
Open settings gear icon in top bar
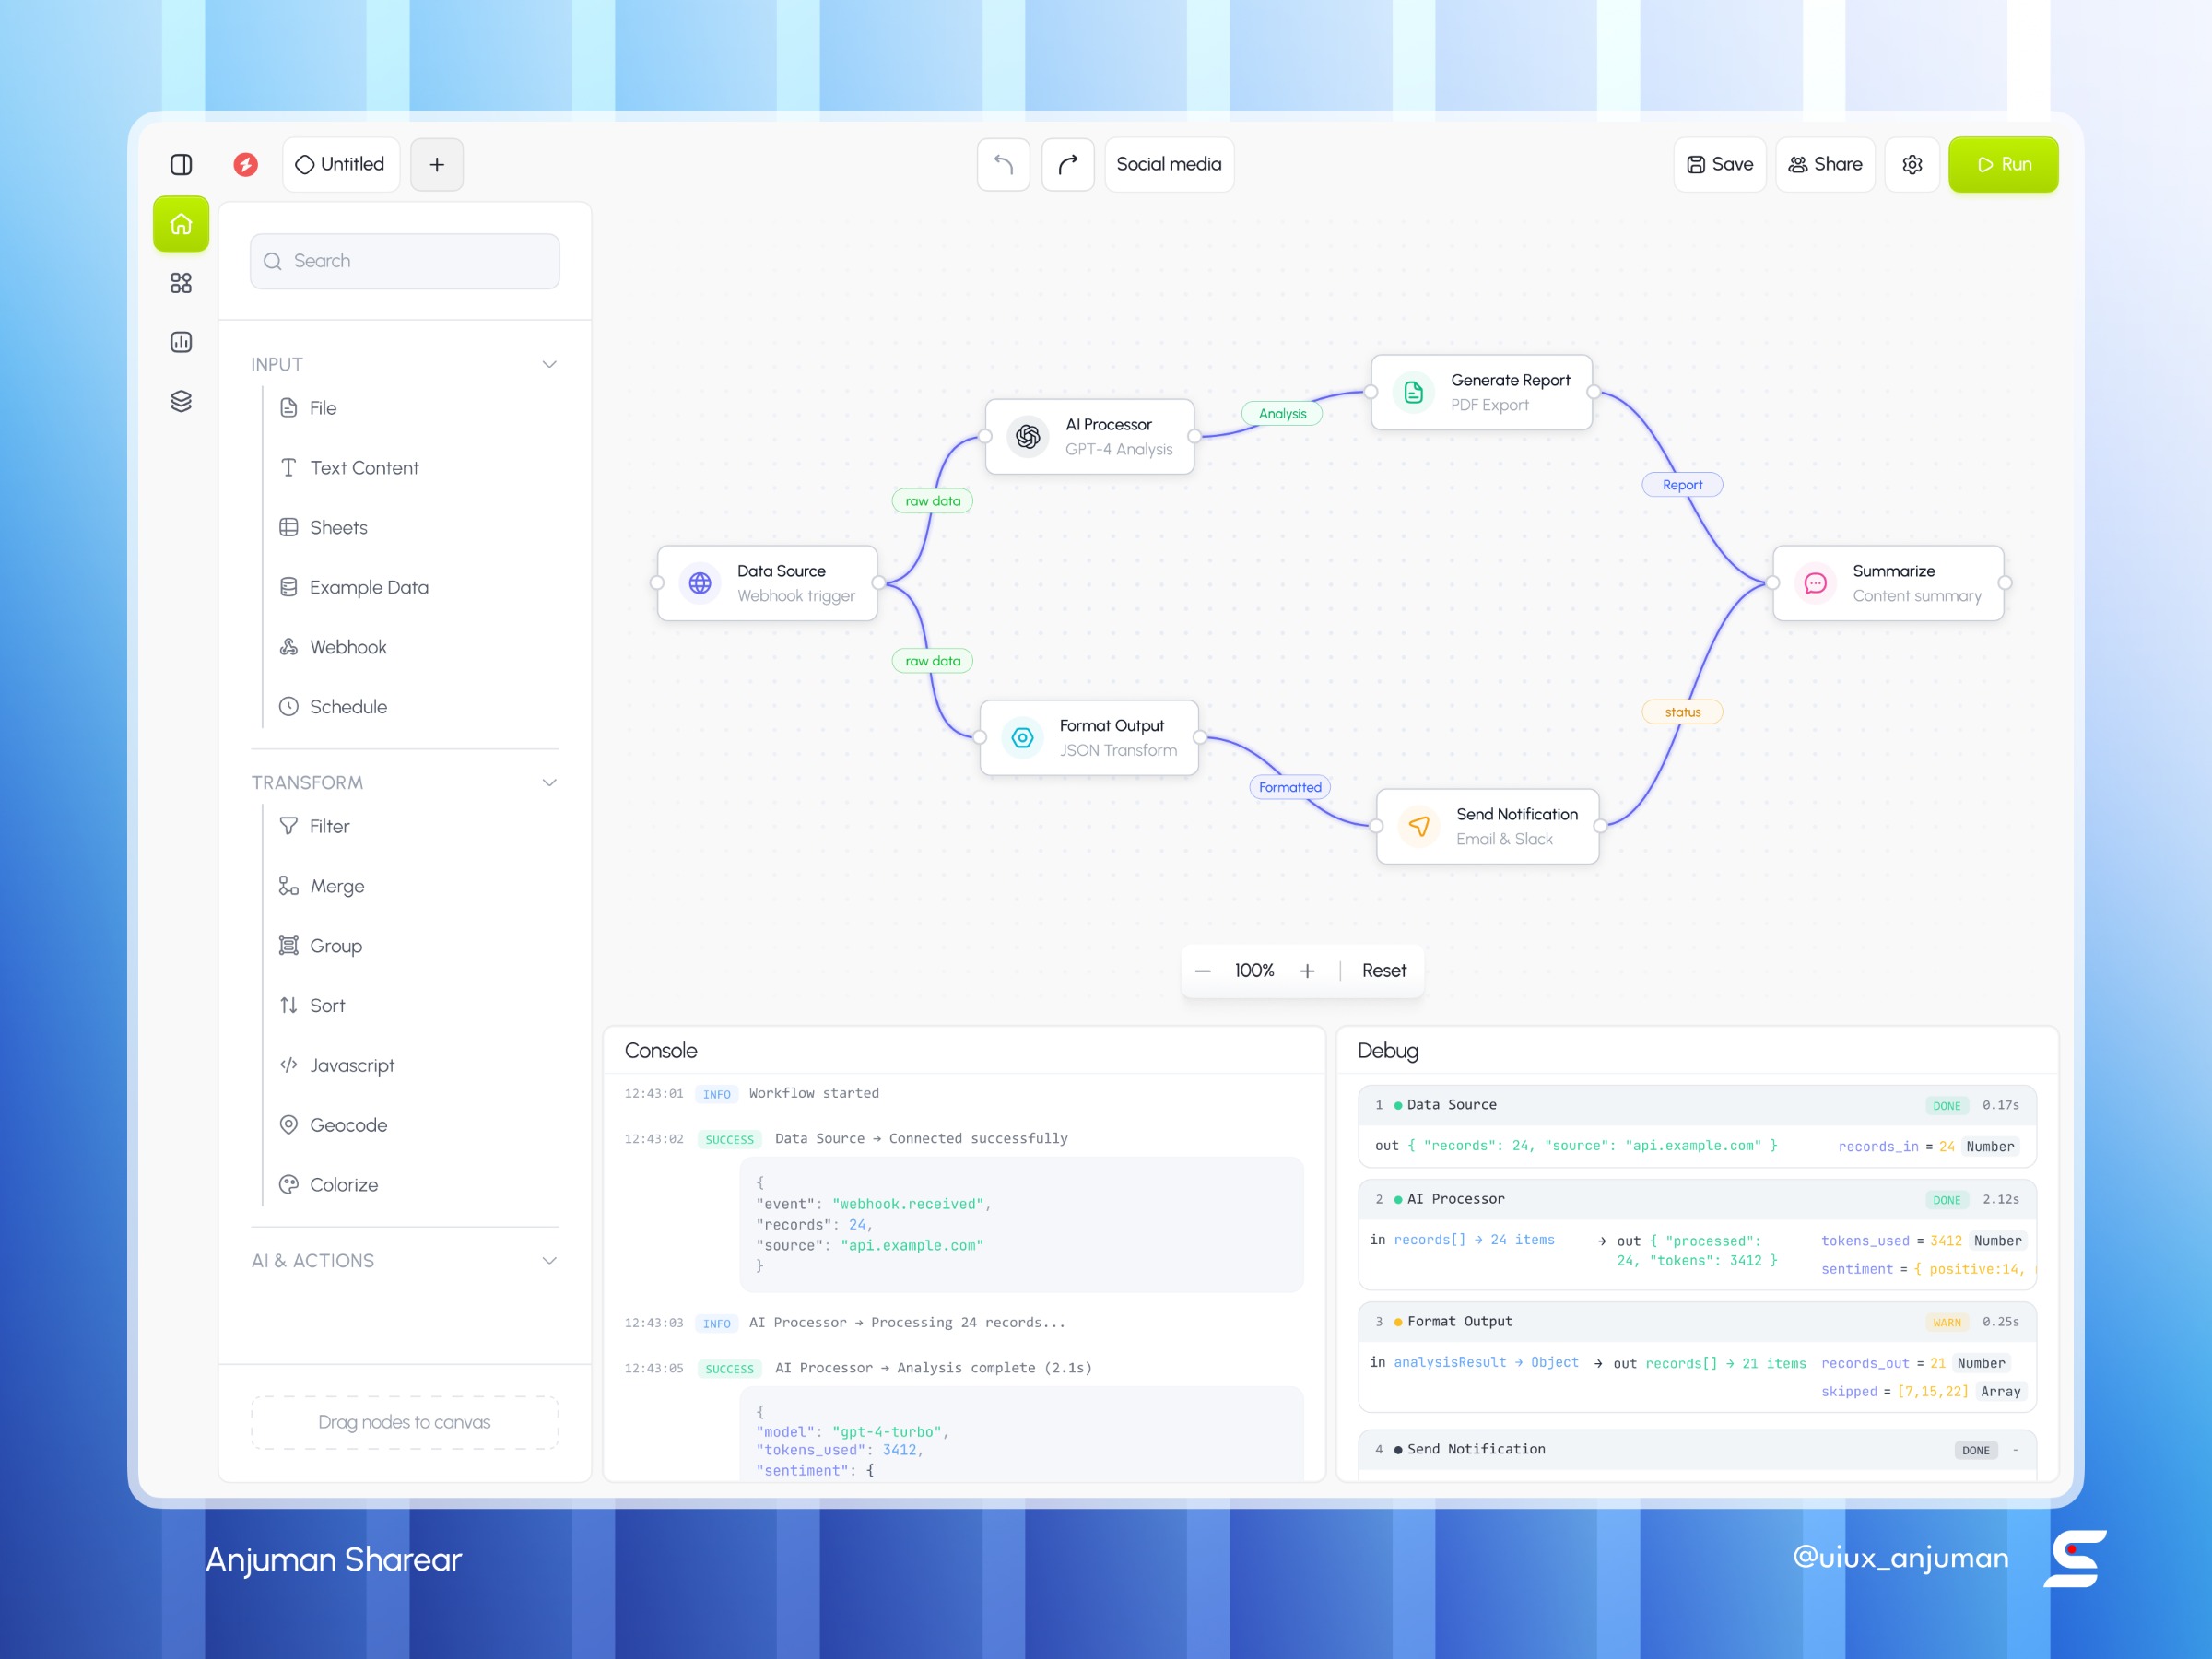(x=1911, y=164)
